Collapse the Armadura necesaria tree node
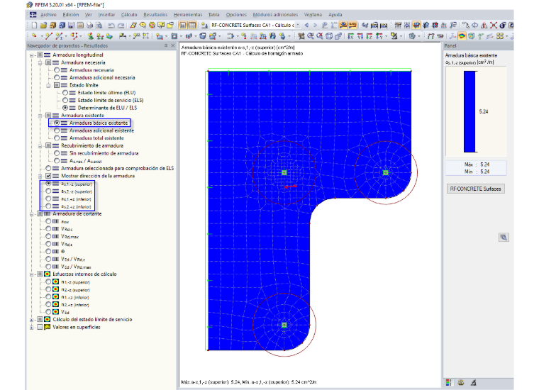Image resolution: width=539 pixels, height=390 pixels. 40,63
